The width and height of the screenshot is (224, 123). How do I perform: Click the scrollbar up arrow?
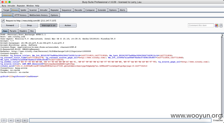tap(222, 35)
